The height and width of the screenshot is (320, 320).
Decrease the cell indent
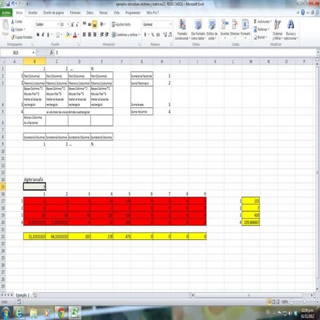point(102,35)
